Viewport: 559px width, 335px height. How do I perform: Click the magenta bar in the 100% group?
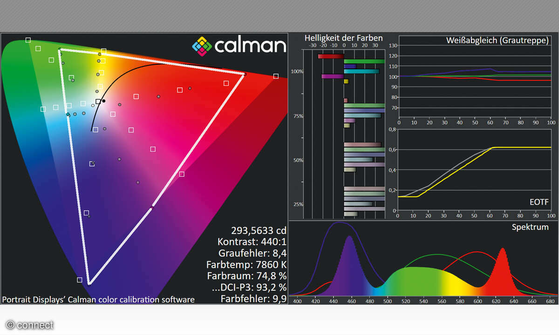pos(333,76)
